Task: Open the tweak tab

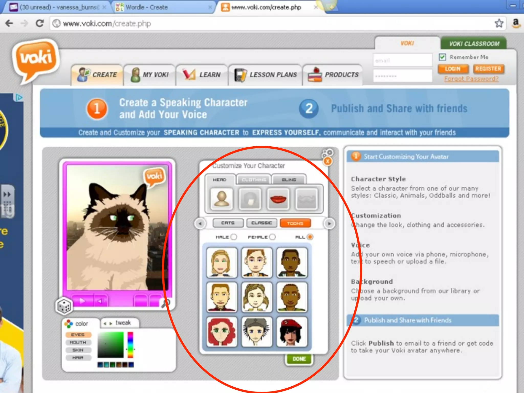Action: pyautogui.click(x=120, y=323)
